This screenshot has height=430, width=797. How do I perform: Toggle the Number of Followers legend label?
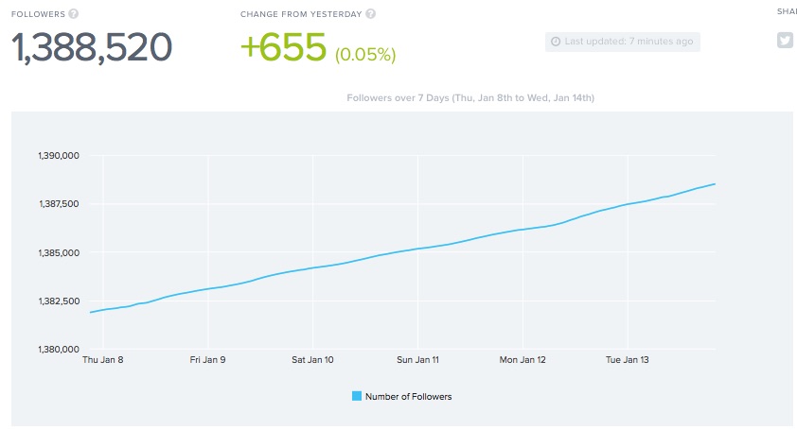tap(409, 397)
